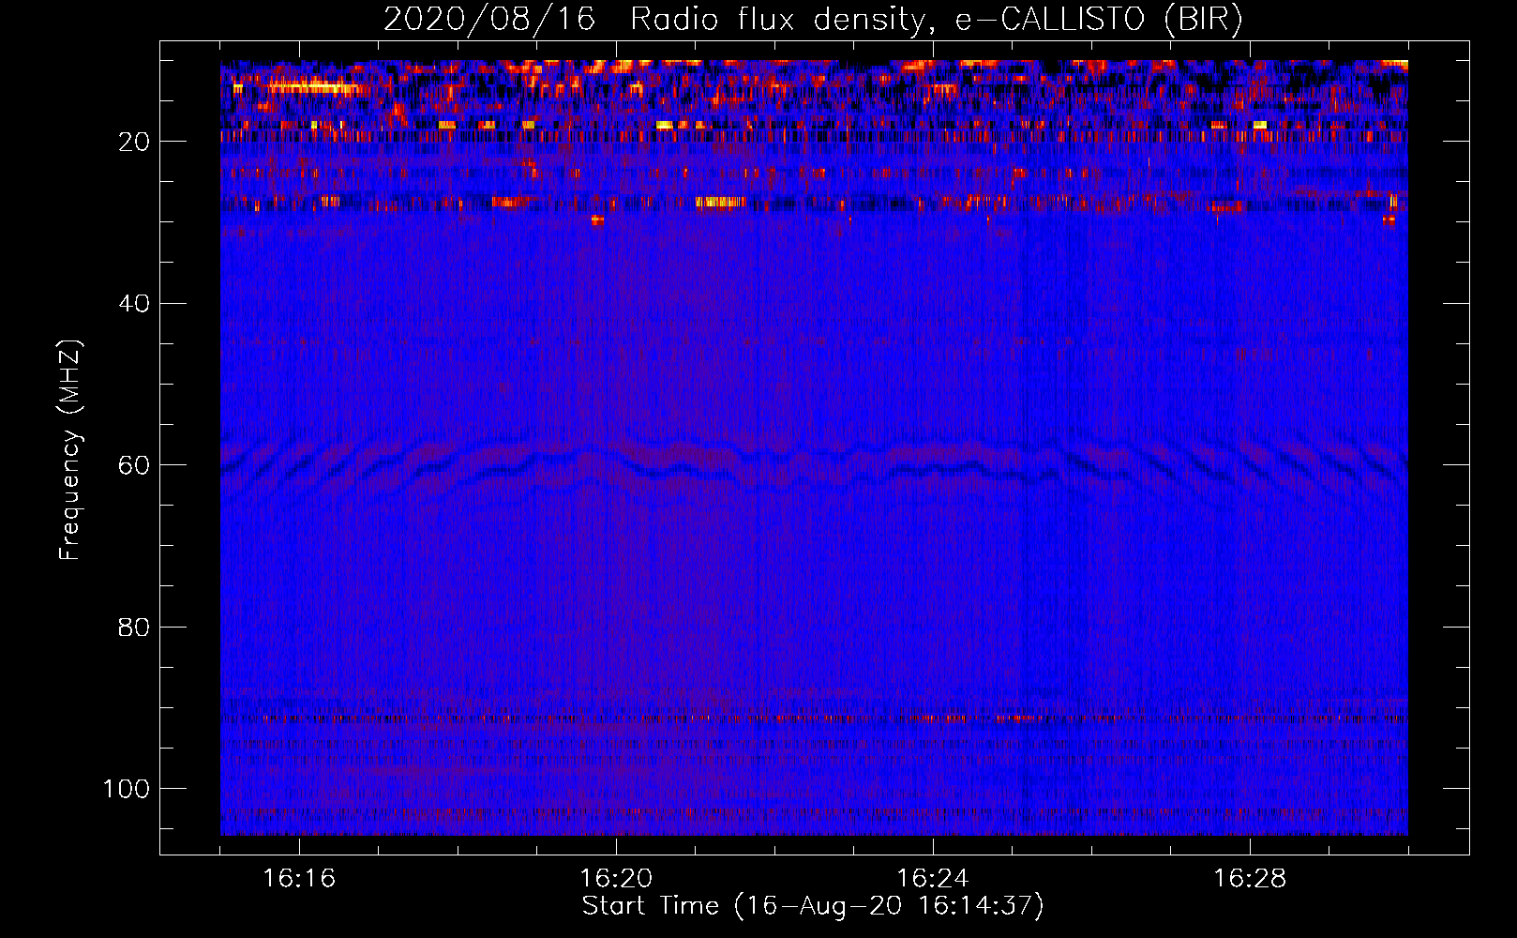Click the date 2020/08/16 in the title
Viewport: 1517px width, 938px height.
[x=488, y=20]
